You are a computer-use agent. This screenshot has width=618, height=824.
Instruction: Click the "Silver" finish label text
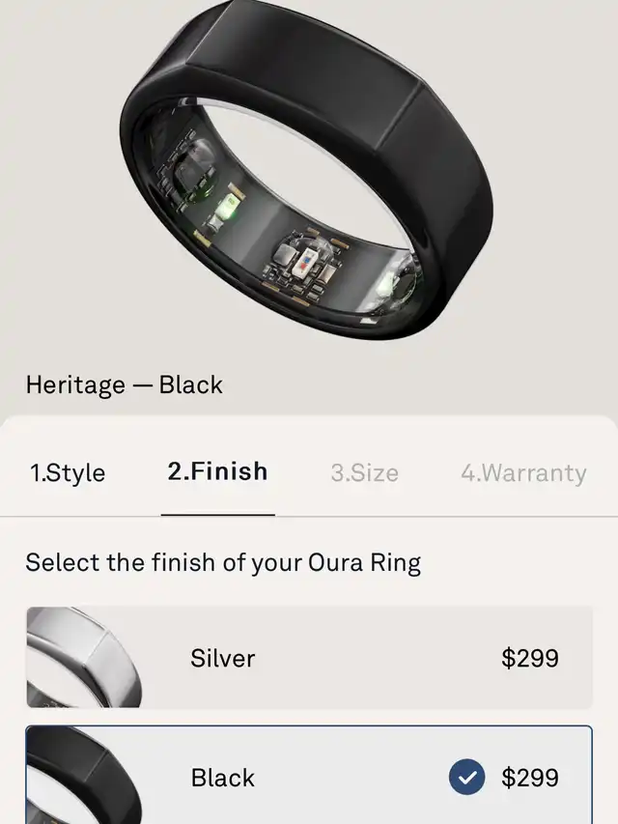click(x=223, y=658)
